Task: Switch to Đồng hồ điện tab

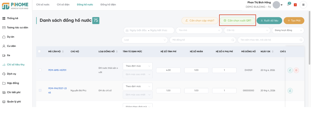Action: (108, 5)
